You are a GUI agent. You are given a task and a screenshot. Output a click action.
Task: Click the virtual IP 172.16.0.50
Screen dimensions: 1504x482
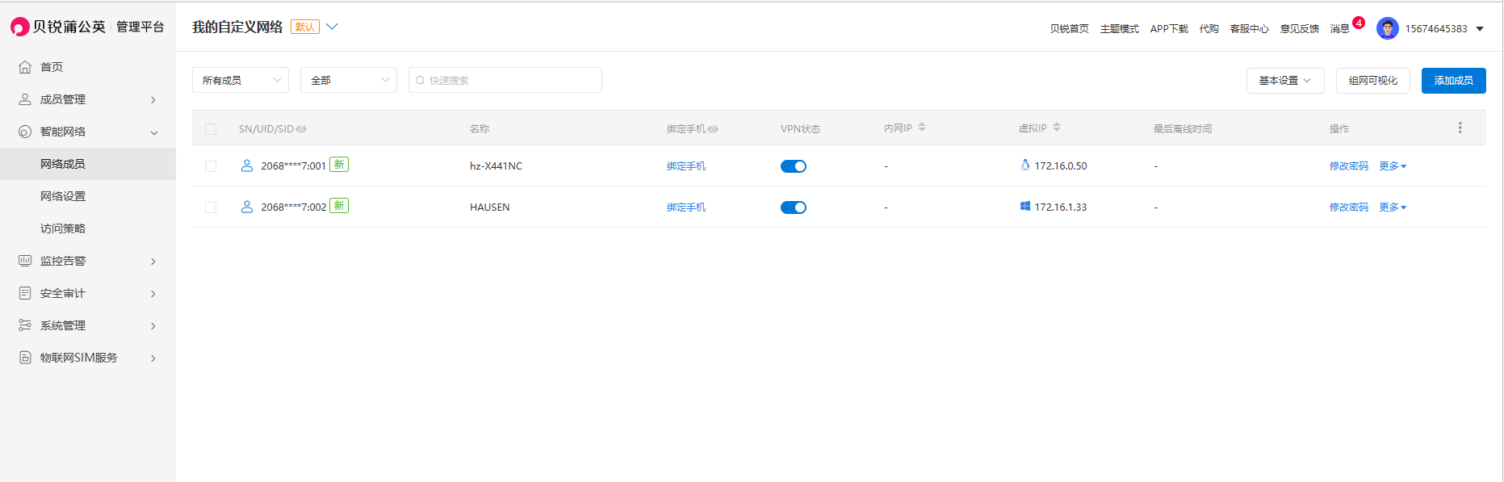(1061, 166)
